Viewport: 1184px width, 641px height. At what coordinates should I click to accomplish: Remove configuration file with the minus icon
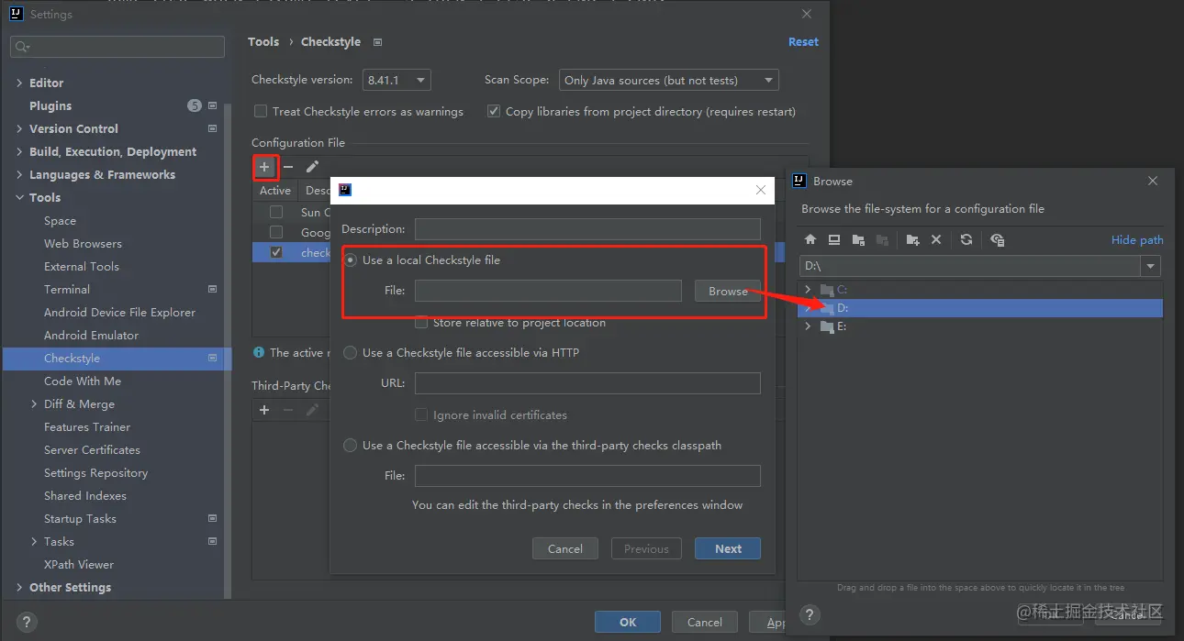288,167
